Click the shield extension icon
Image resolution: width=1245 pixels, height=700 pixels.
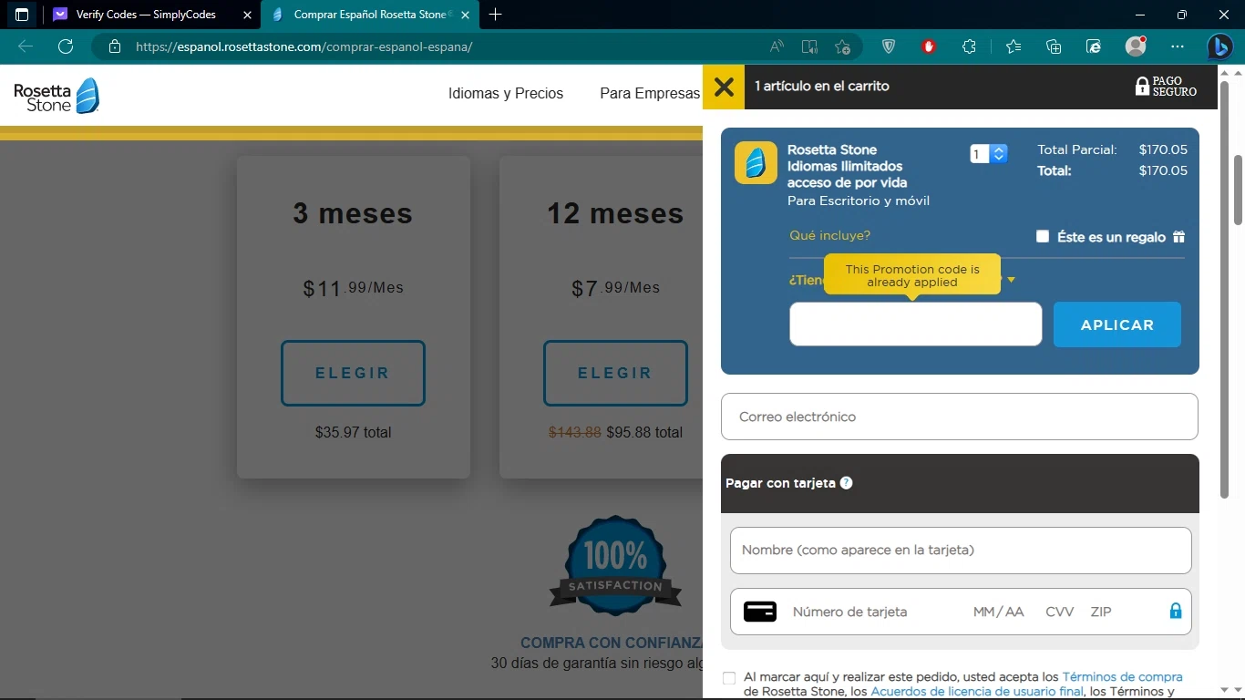(889, 46)
